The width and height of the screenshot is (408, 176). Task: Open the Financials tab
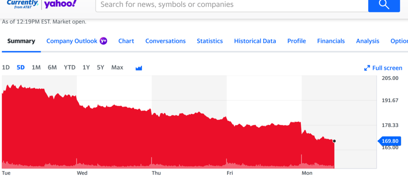click(x=331, y=41)
